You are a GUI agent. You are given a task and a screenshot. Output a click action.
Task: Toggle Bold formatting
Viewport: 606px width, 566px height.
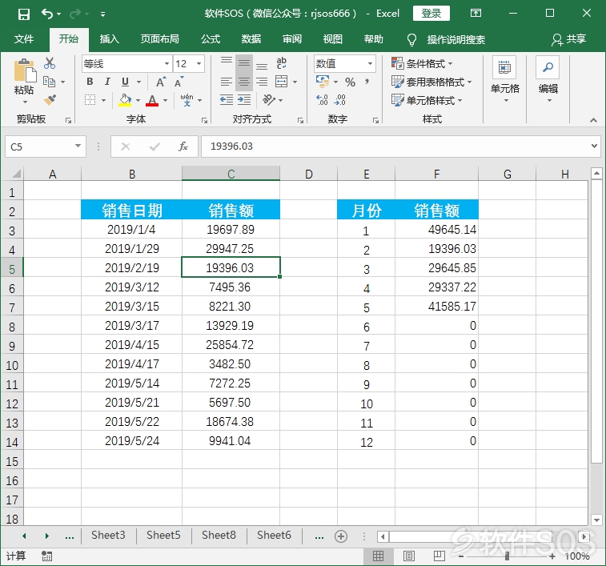[90, 82]
